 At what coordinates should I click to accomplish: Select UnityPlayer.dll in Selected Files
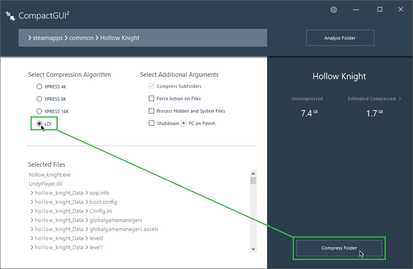[46, 184]
